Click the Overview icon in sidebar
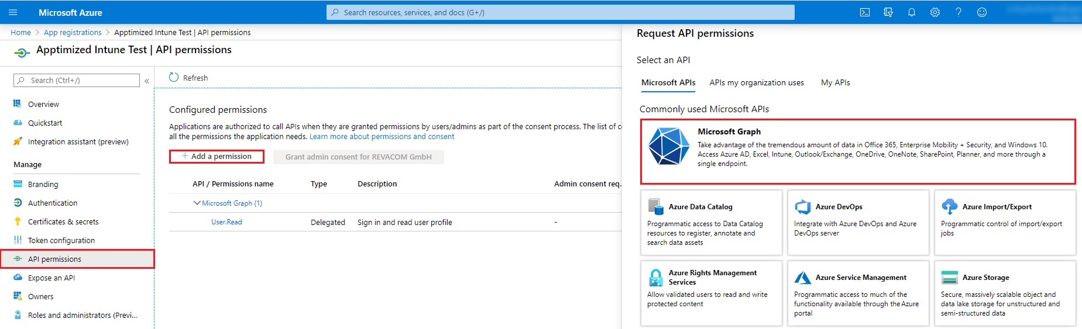Viewport: 1082px width, 329px height. pyautogui.click(x=18, y=103)
